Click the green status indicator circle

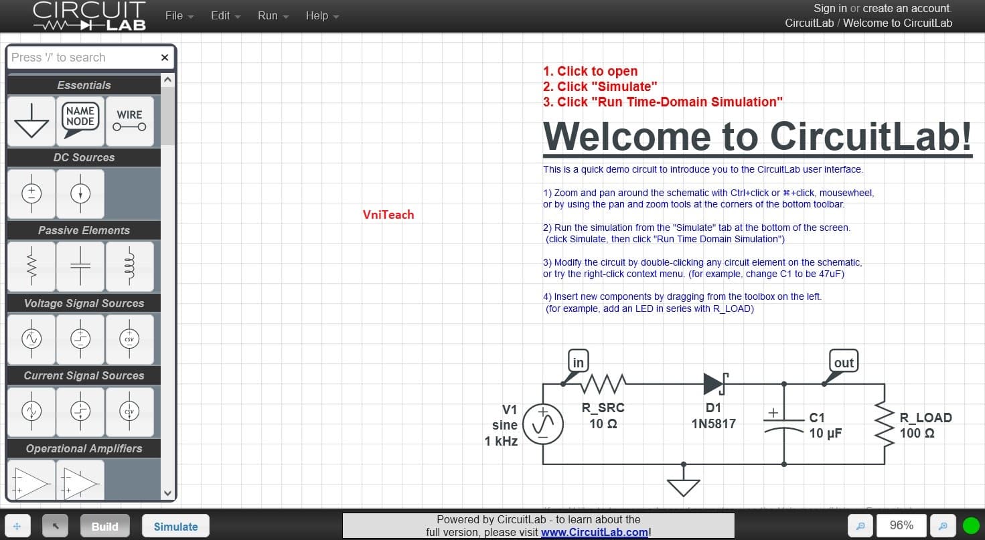(970, 527)
